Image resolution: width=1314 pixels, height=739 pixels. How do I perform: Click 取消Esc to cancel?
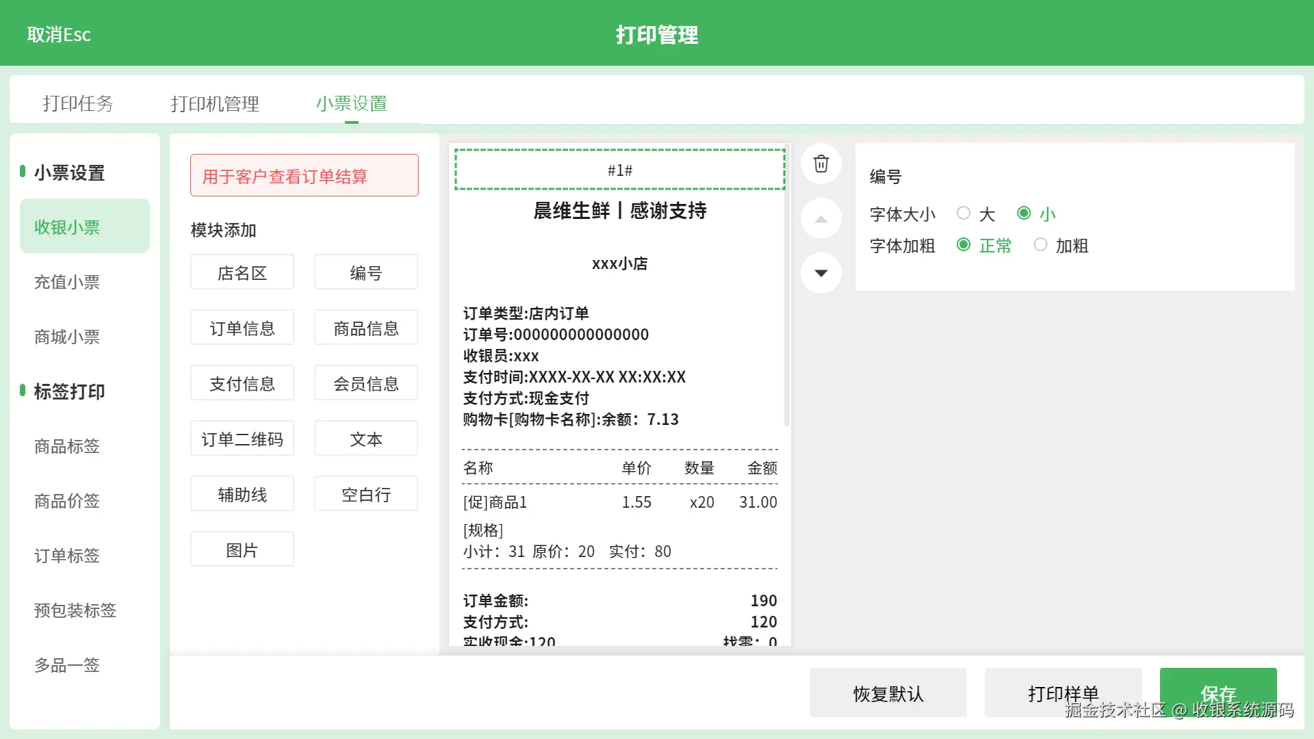point(59,34)
